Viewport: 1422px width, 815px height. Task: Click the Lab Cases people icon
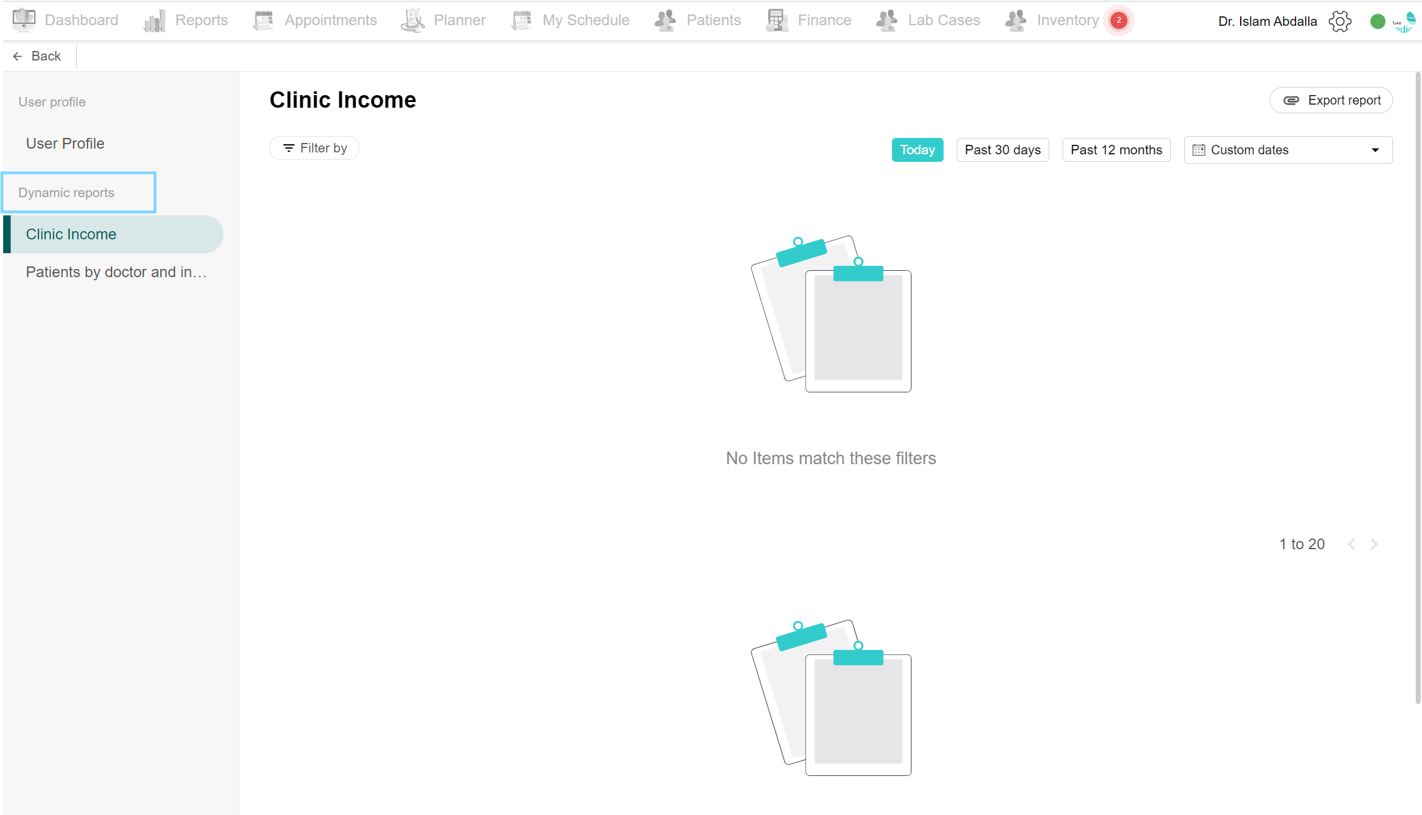coord(887,20)
